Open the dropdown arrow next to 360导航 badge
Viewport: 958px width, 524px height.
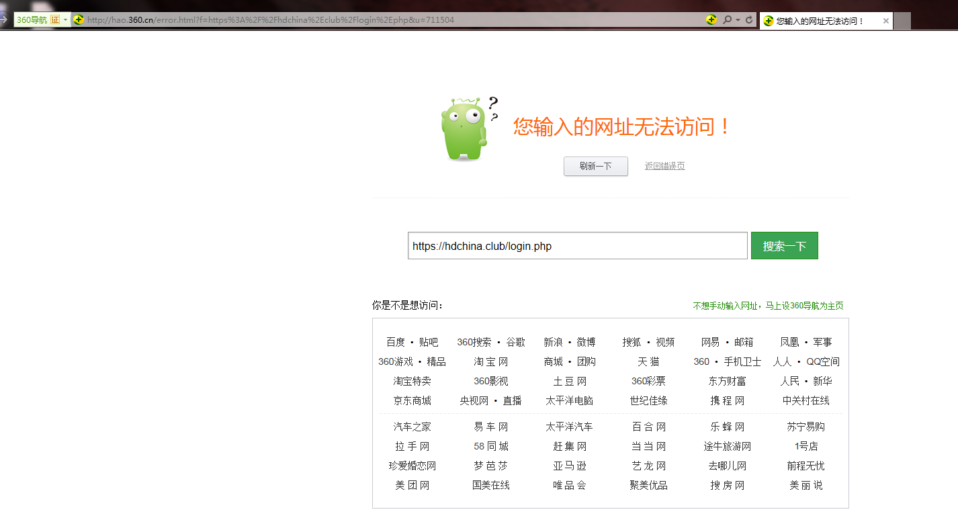coord(65,20)
